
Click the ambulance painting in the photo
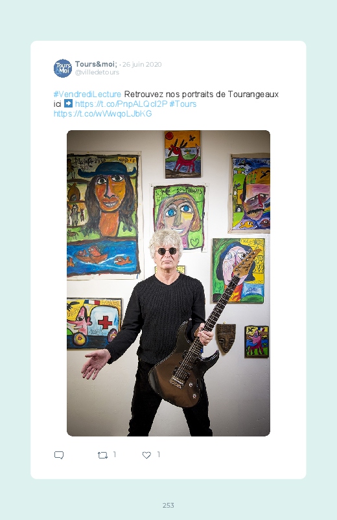[94, 323]
